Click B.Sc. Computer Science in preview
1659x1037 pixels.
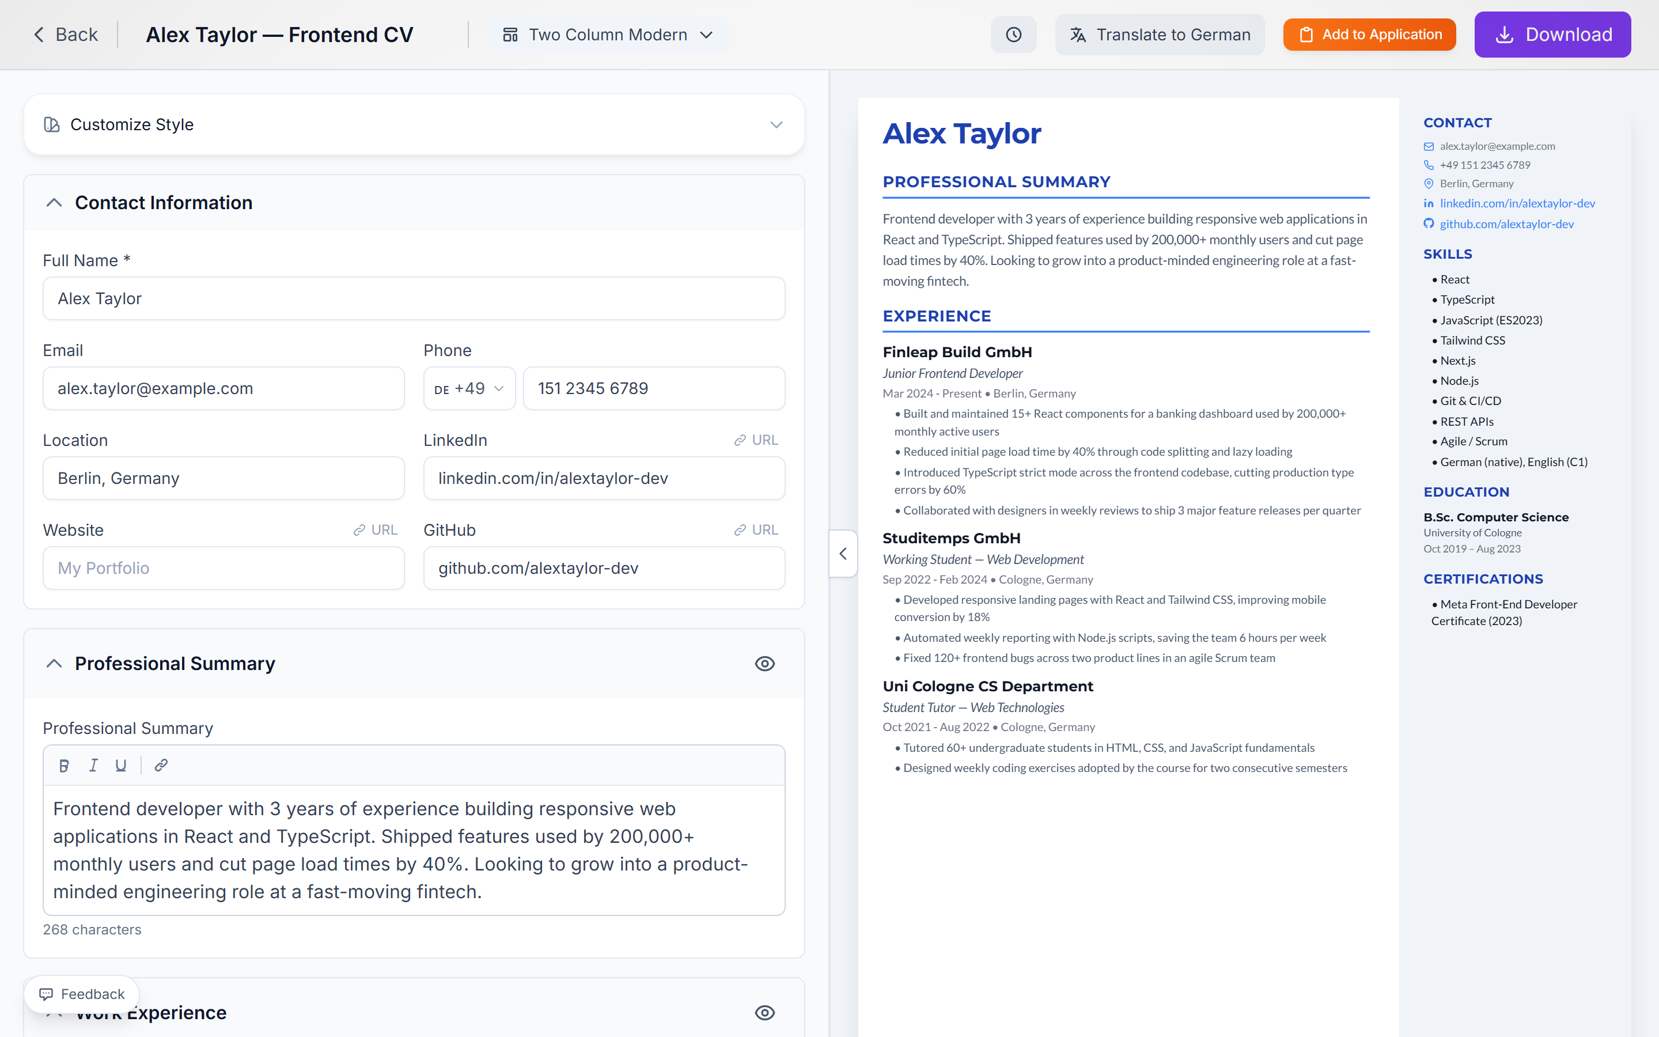click(x=1496, y=517)
